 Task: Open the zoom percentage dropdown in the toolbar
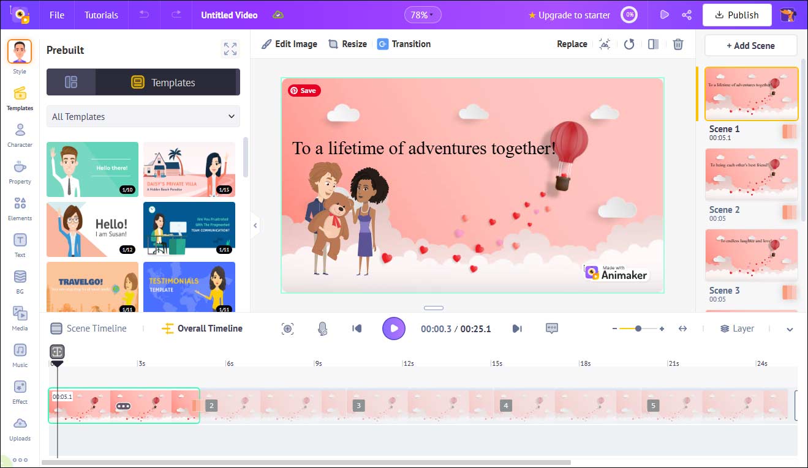pyautogui.click(x=423, y=14)
